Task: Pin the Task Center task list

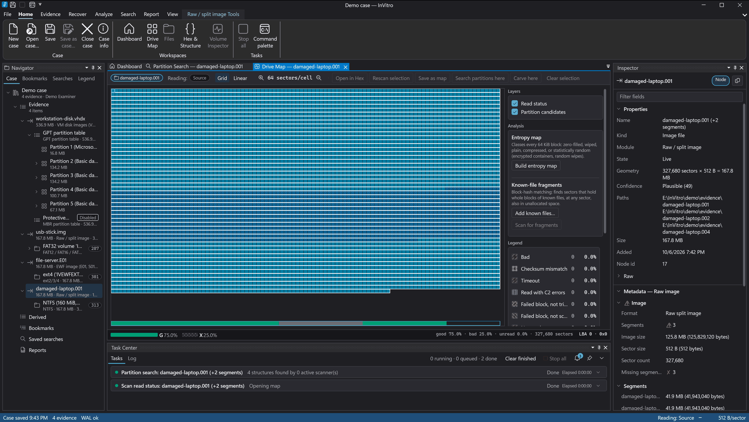Action: pos(590,358)
